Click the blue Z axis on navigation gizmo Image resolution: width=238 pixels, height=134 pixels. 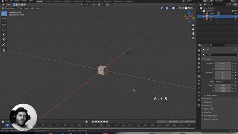189,13
